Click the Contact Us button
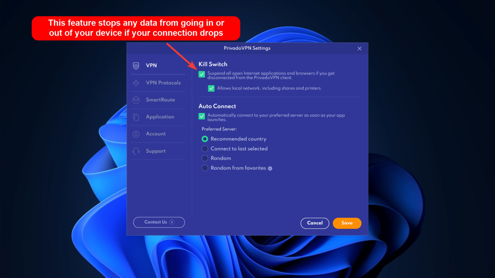The width and height of the screenshot is (495, 278). click(159, 222)
